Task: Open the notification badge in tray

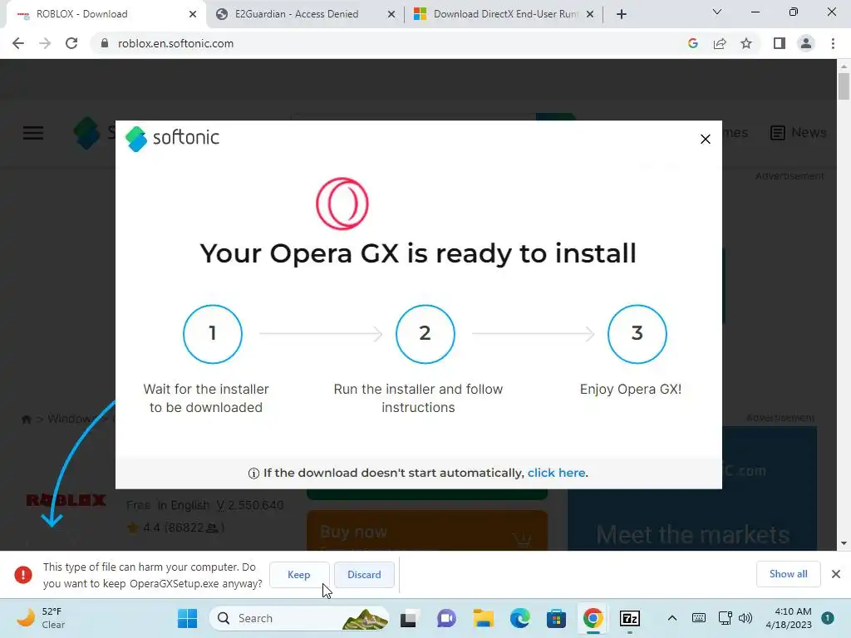Action: point(828,618)
